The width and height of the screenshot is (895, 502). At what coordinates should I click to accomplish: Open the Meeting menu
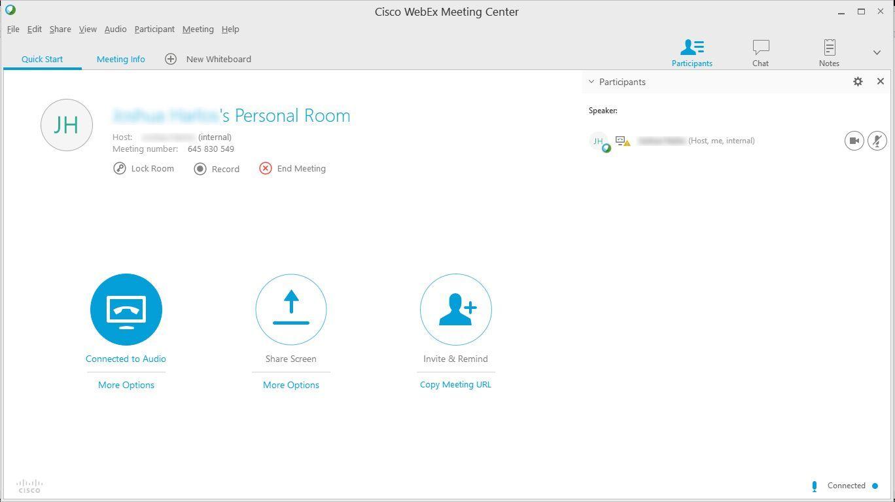tap(198, 29)
